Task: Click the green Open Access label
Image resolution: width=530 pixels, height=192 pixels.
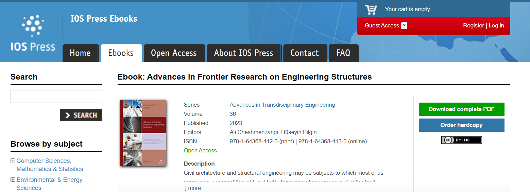Action: (200, 150)
